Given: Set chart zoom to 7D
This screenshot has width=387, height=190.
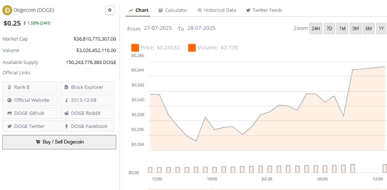Looking at the screenshot, I should tap(329, 28).
